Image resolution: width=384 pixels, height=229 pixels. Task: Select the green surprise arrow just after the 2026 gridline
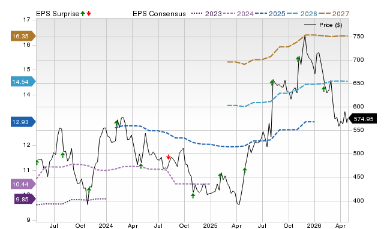[324, 89]
